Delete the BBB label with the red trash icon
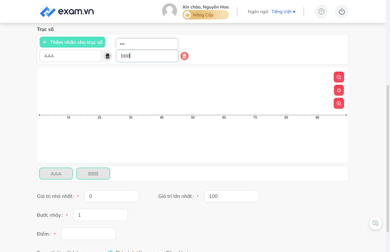390x252 pixels. [184, 56]
